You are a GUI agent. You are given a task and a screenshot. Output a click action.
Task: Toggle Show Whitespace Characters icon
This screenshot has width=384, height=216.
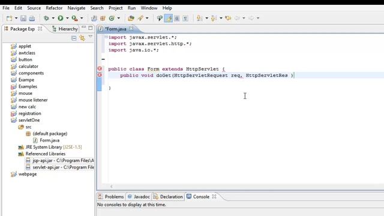coord(185,18)
